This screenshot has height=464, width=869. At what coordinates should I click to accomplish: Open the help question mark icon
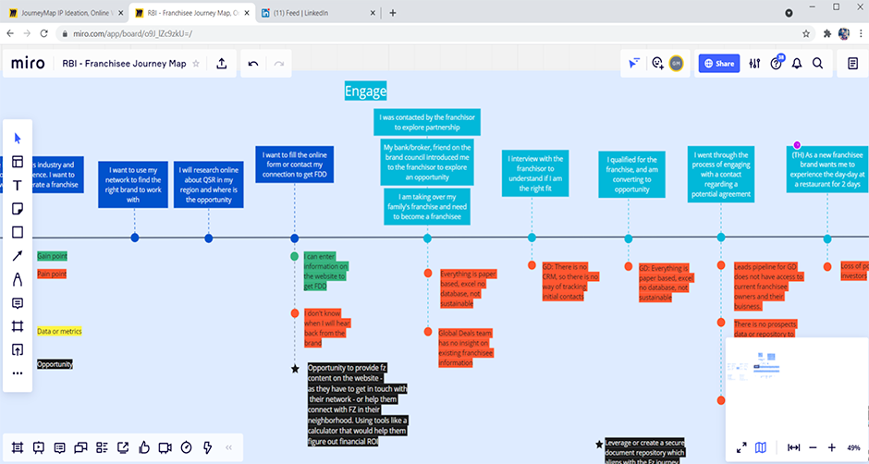(x=776, y=64)
